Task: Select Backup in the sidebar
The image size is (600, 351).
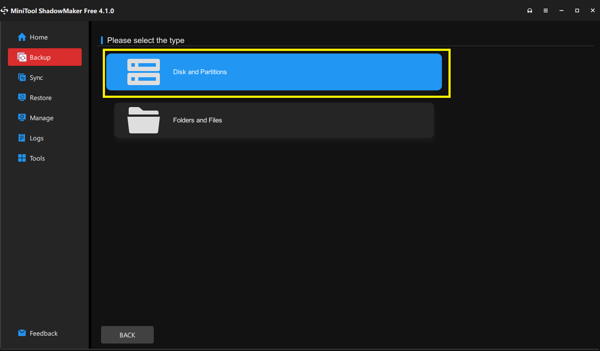Action: (x=44, y=57)
